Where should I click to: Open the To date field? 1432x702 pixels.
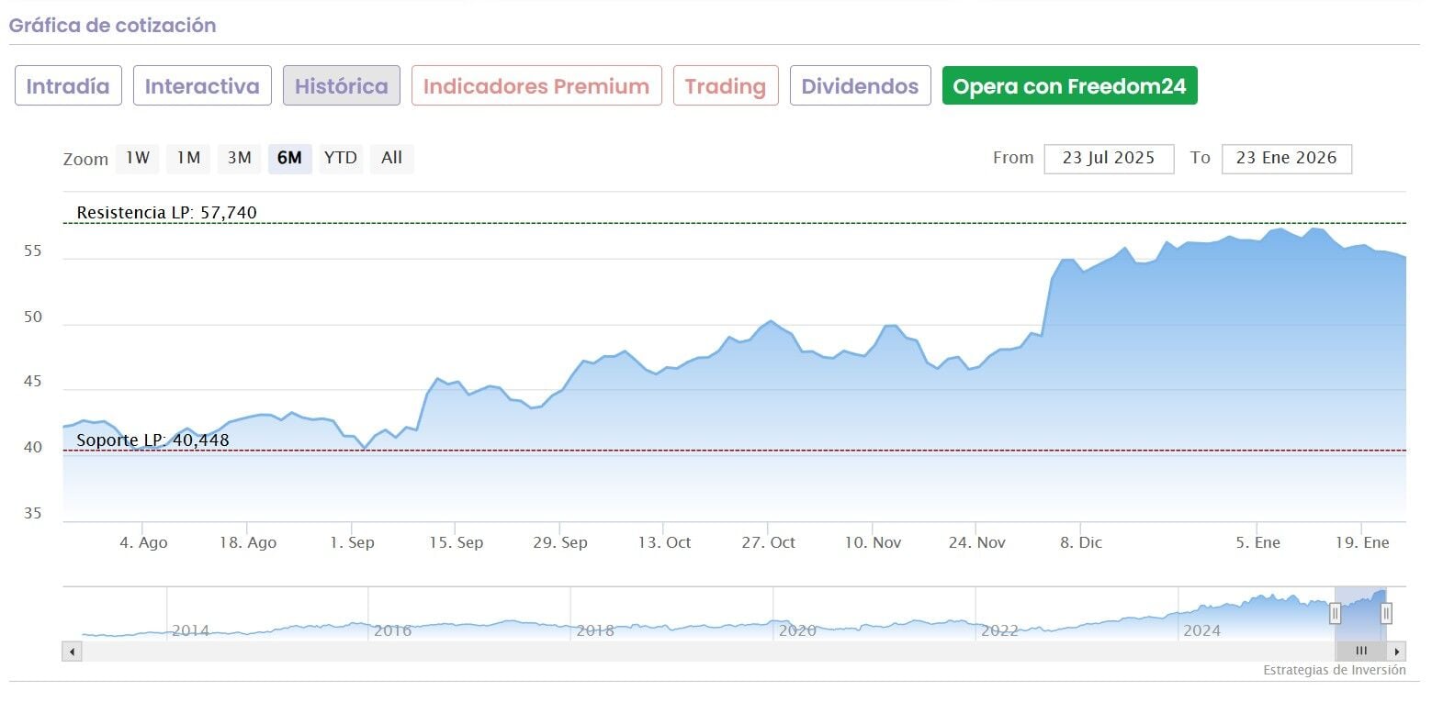[1286, 158]
